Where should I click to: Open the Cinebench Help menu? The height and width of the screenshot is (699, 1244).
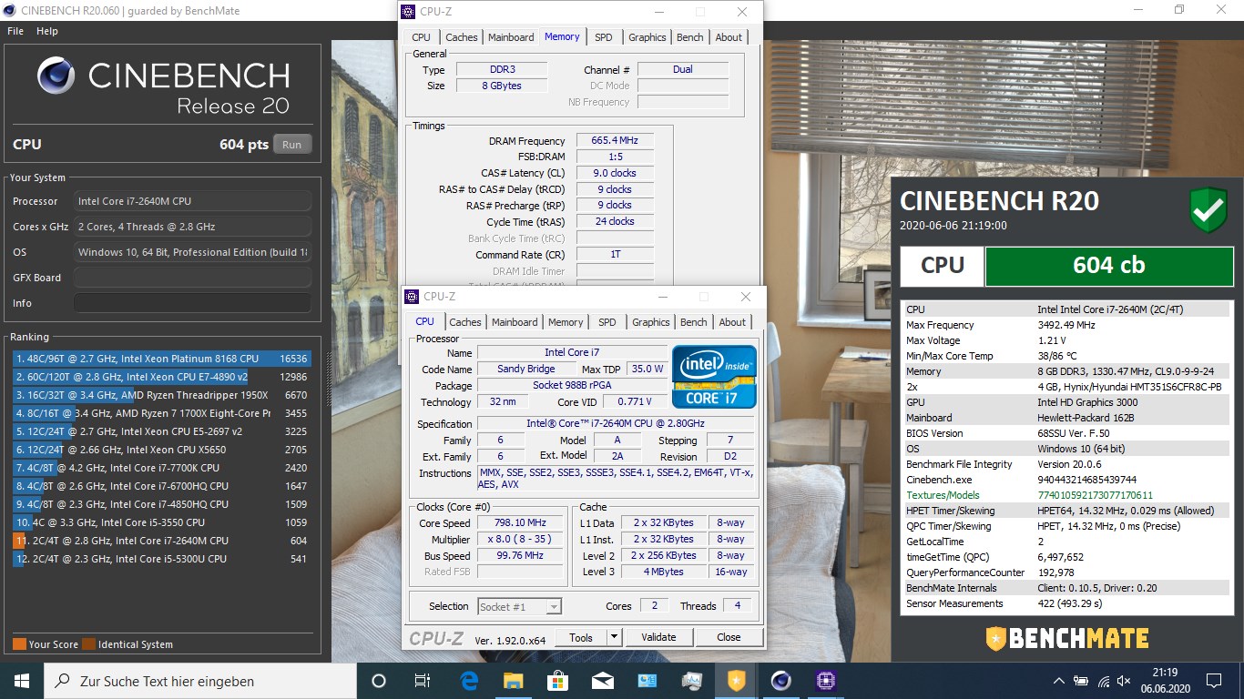(46, 31)
